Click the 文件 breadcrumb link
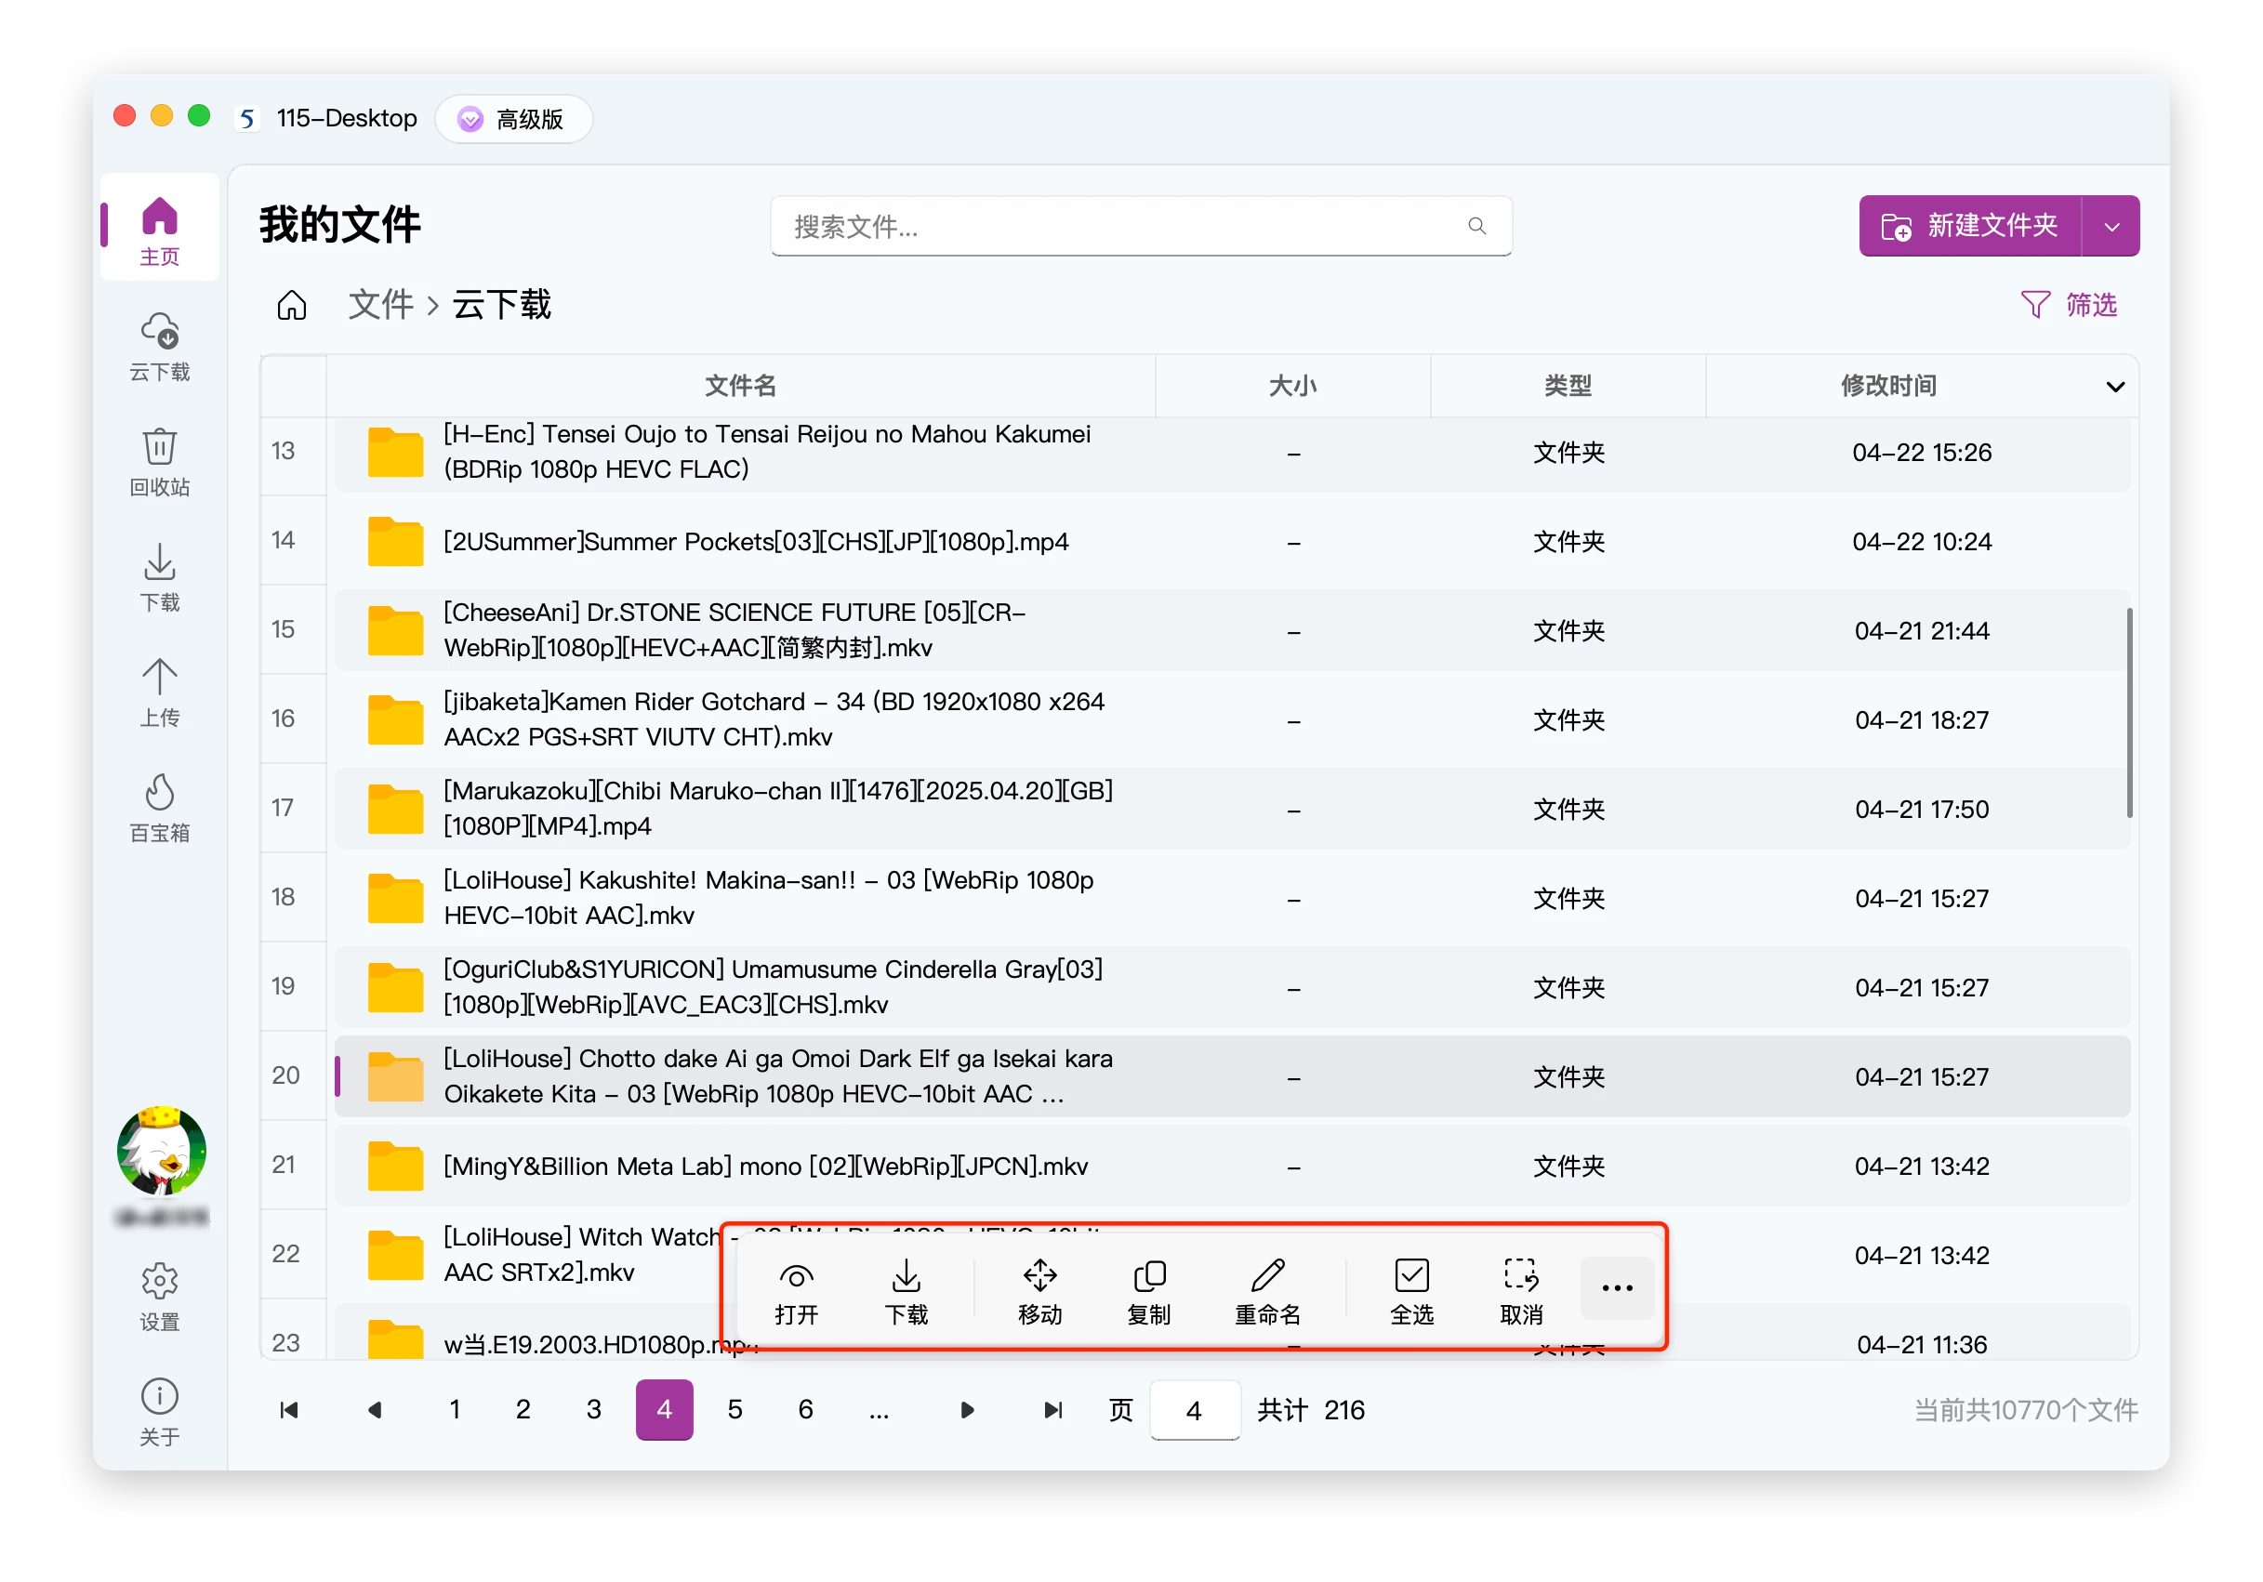The height and width of the screenshot is (1582, 2263). coord(380,306)
